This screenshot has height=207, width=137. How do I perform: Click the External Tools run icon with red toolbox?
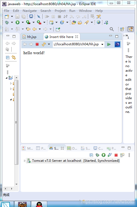click(39, 22)
